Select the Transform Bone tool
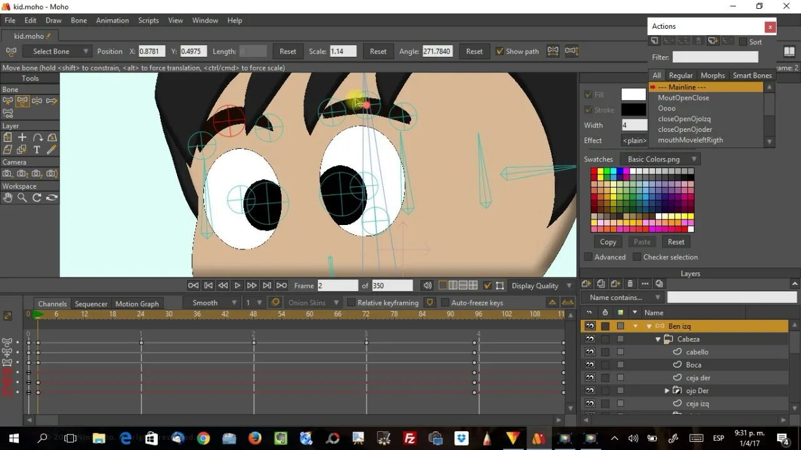 (22, 101)
